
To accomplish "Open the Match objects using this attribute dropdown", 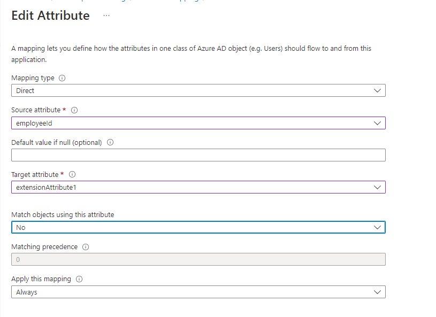I will (198, 227).
